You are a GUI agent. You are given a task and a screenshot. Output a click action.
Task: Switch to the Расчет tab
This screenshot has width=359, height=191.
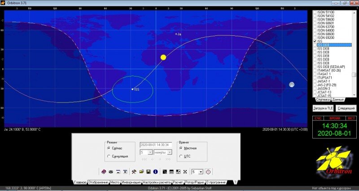click(x=178, y=183)
